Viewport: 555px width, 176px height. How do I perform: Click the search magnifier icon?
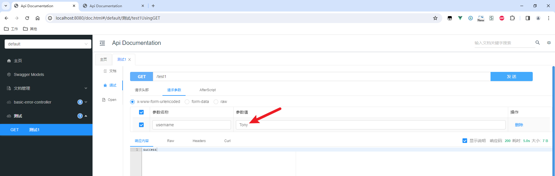[x=538, y=43]
